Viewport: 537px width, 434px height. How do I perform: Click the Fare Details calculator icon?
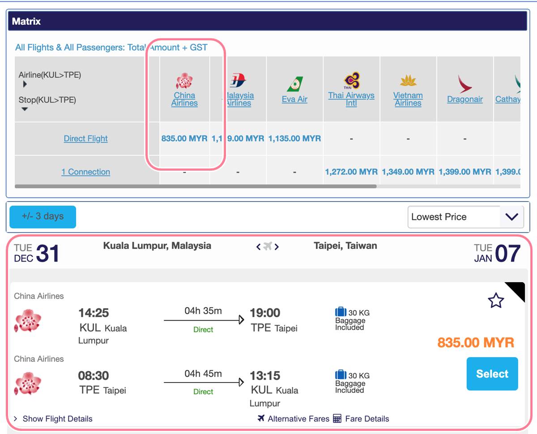click(x=337, y=419)
